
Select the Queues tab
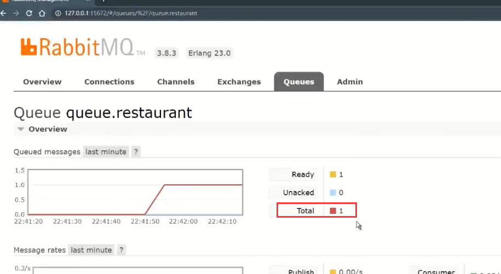click(299, 81)
